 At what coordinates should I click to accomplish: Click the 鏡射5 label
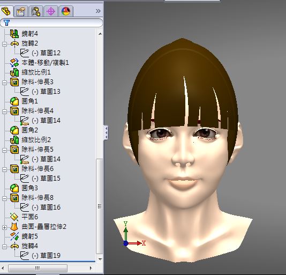pos(30,236)
